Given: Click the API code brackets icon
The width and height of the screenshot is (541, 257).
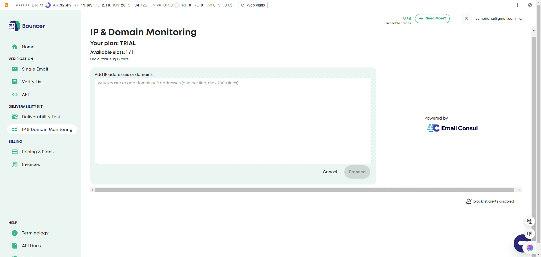Looking at the screenshot, I should click(15, 95).
